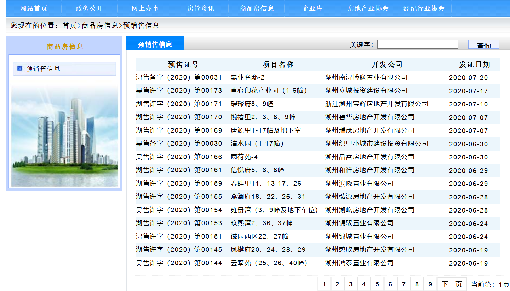
Task: Go to page 2 in pagination
Action: coord(337,284)
